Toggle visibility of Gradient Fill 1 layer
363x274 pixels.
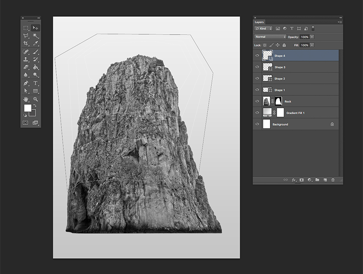[x=257, y=113]
